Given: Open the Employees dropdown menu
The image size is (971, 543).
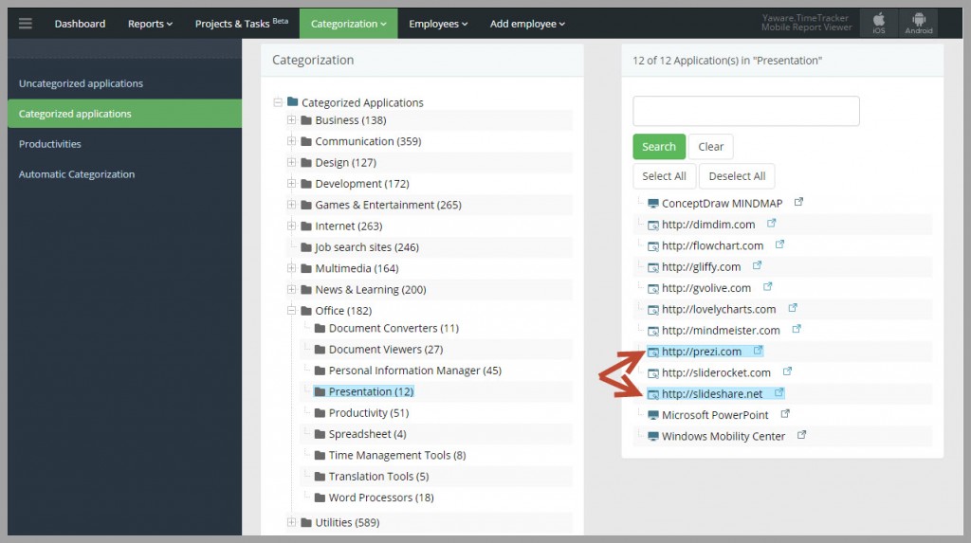Looking at the screenshot, I should [438, 24].
